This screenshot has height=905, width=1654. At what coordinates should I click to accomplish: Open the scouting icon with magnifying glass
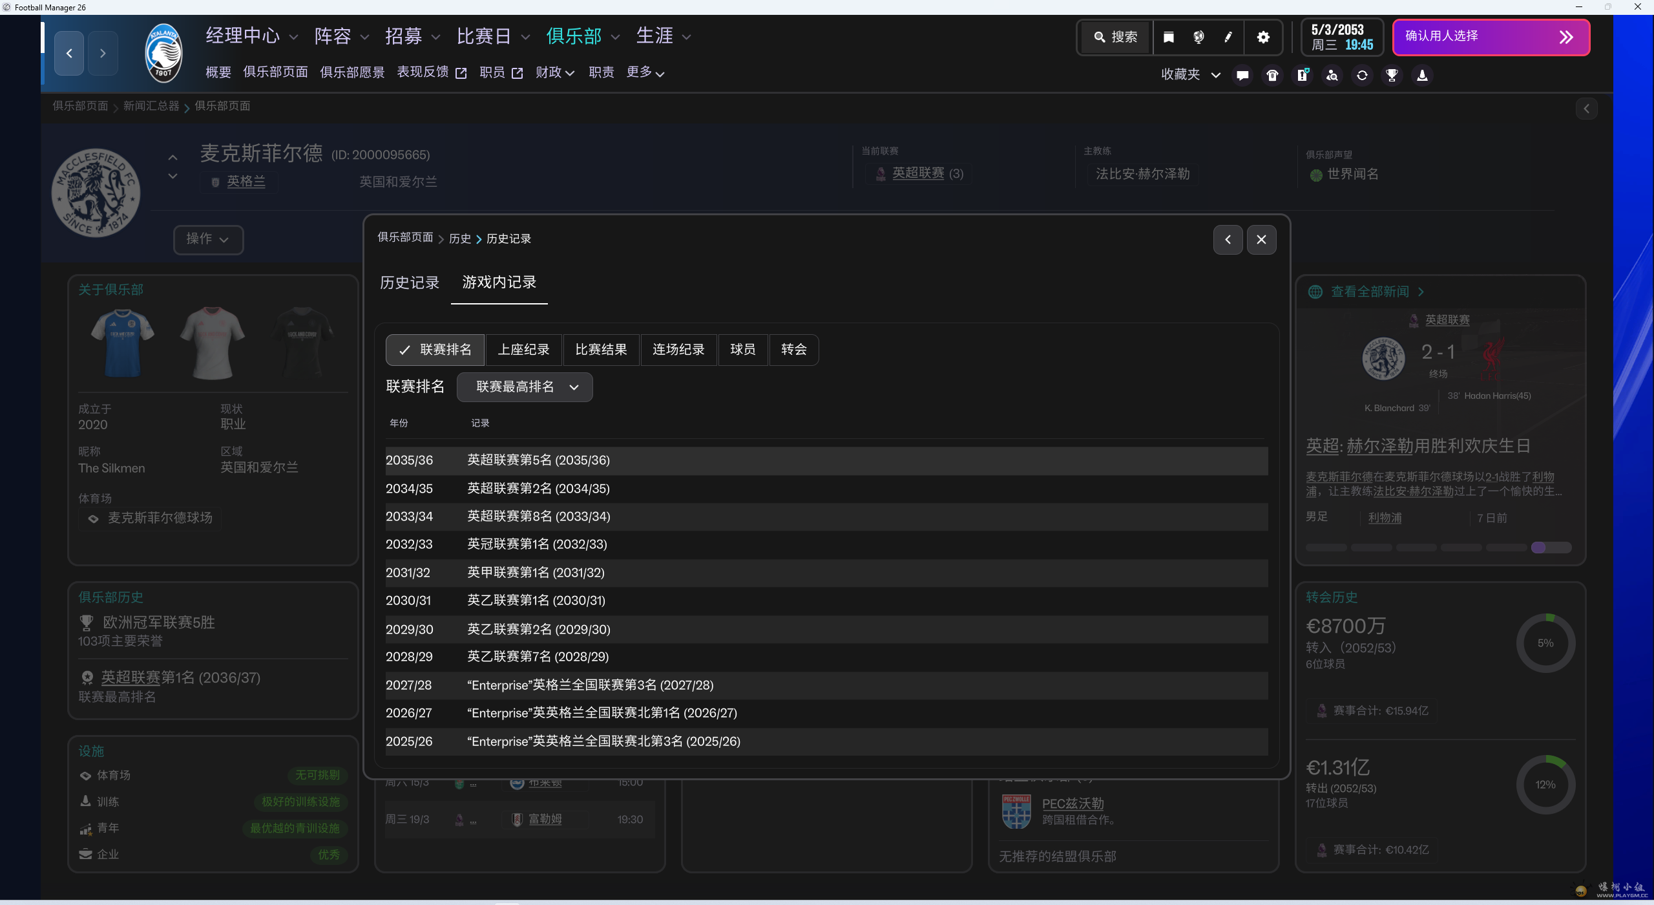coord(1331,75)
